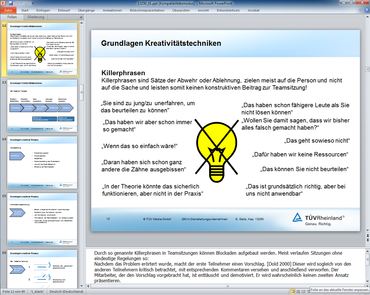Click the language Deutsch (Deutschland) in status bar
Viewport: 370px width, 295px height.
[x=66, y=292]
